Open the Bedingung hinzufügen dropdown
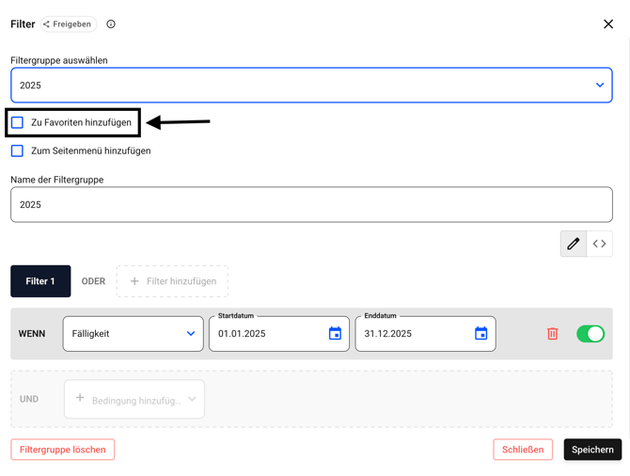 pyautogui.click(x=134, y=400)
